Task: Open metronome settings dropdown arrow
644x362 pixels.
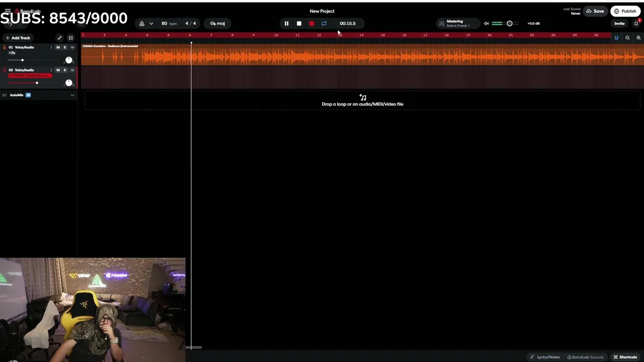Action: point(151,24)
